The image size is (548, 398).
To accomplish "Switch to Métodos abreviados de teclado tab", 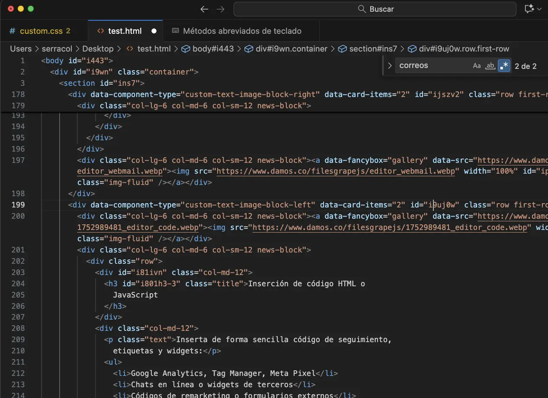I will (x=242, y=31).
